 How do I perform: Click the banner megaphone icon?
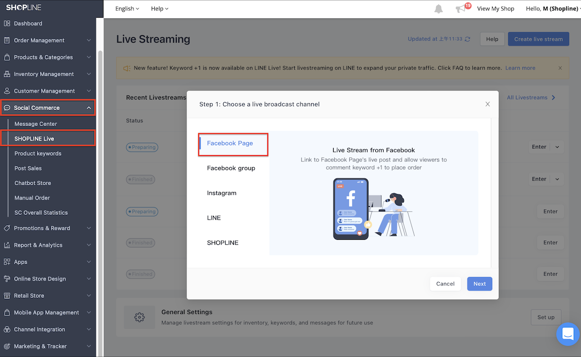tap(127, 68)
